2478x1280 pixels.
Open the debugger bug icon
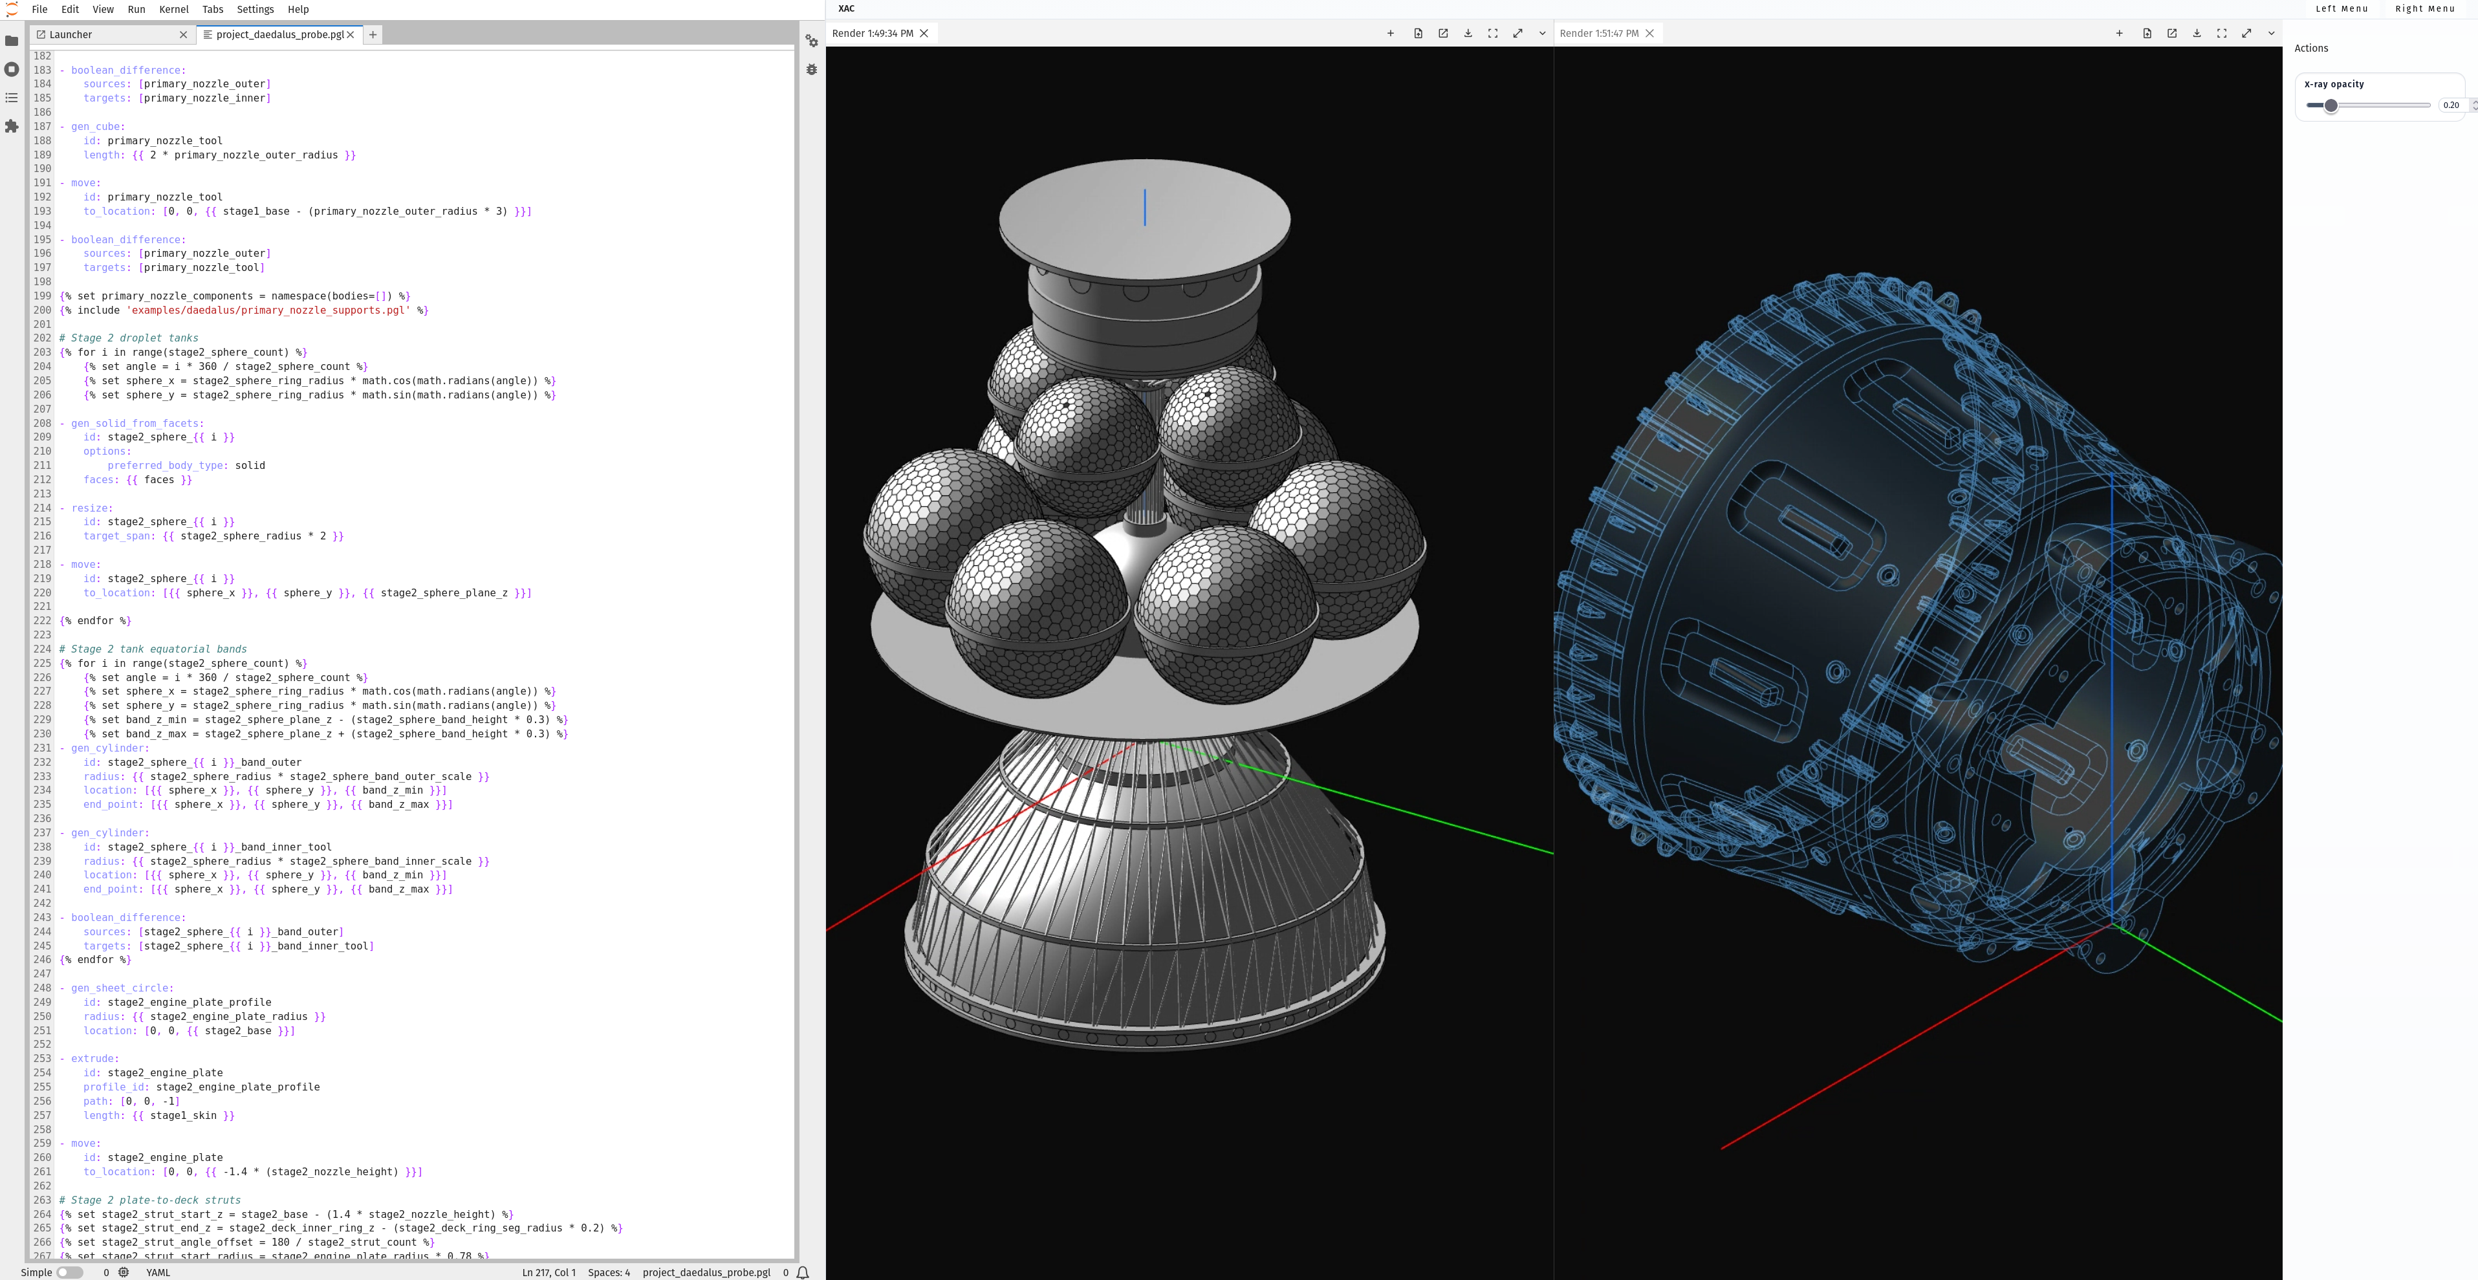tap(811, 69)
